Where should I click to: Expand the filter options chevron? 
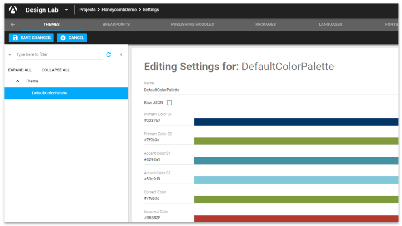[10, 54]
